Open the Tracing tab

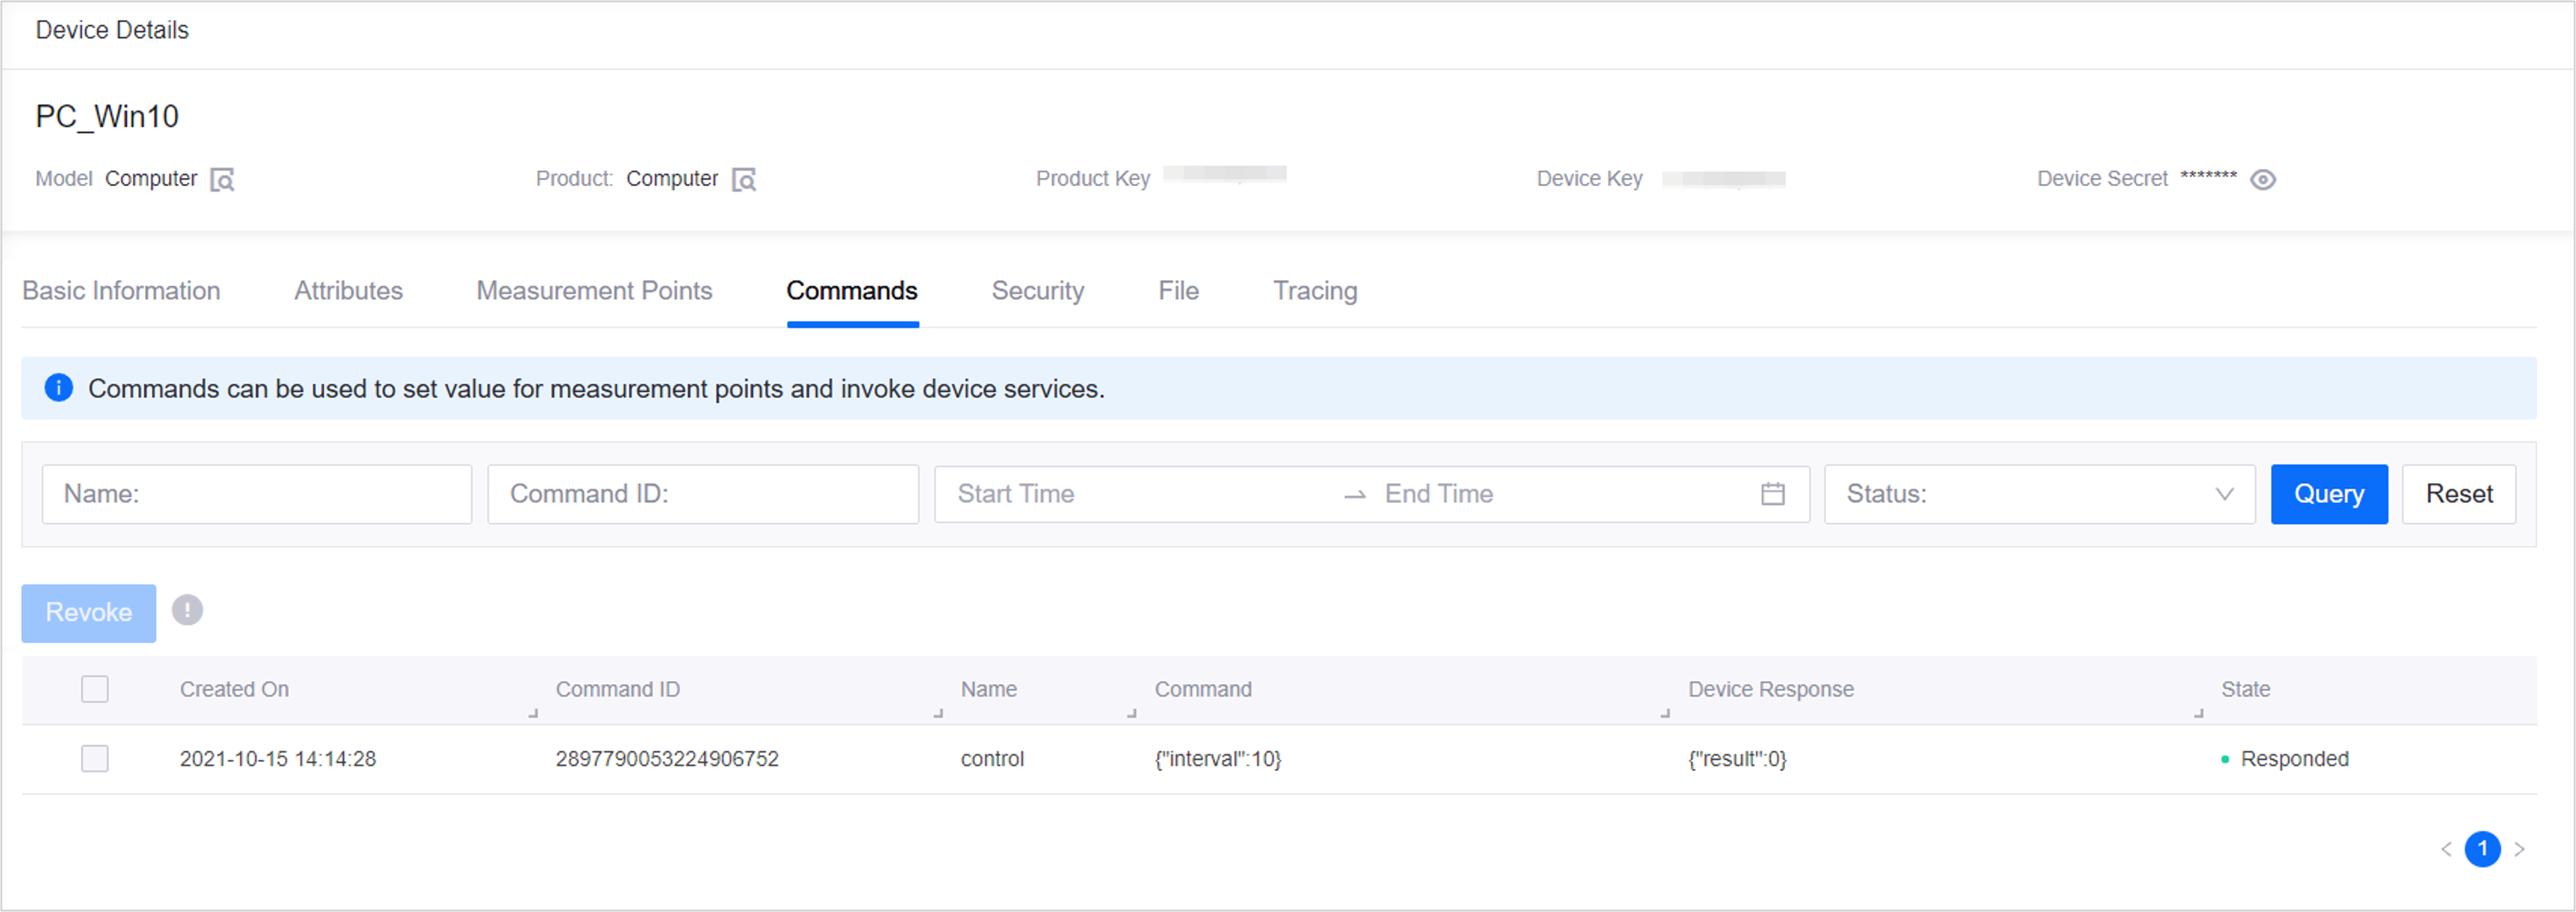tap(1314, 291)
